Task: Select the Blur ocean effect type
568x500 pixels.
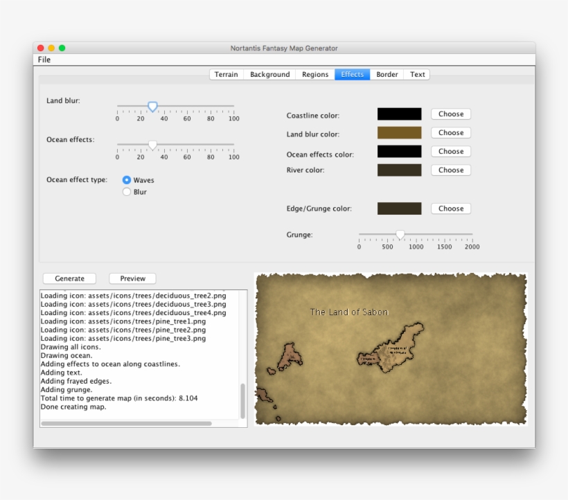Action: [127, 192]
